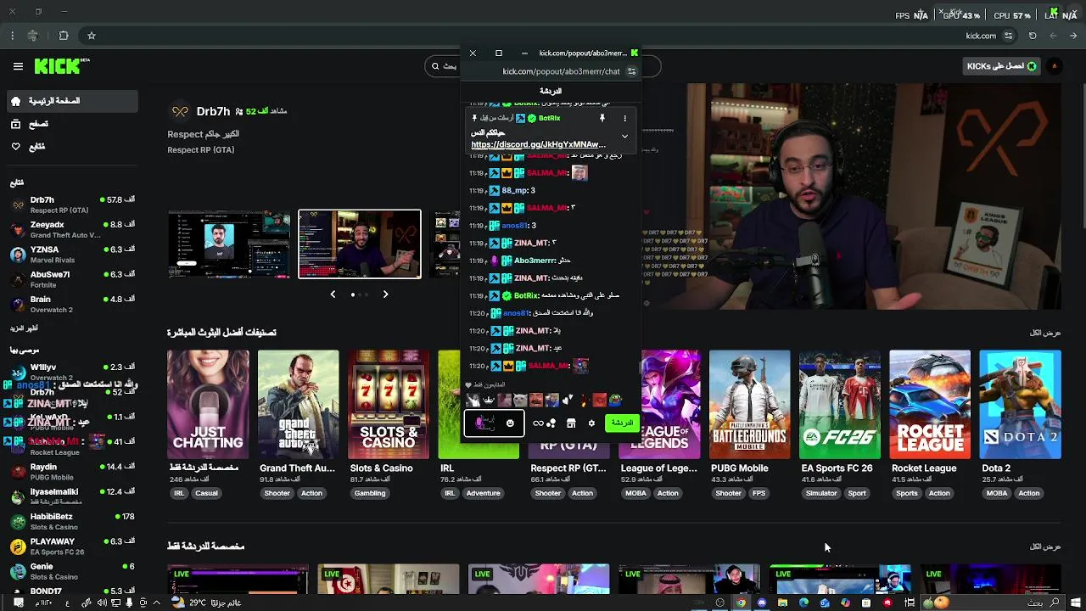Open Dota 2 category card
The height and width of the screenshot is (611, 1086).
pyautogui.click(x=1020, y=404)
